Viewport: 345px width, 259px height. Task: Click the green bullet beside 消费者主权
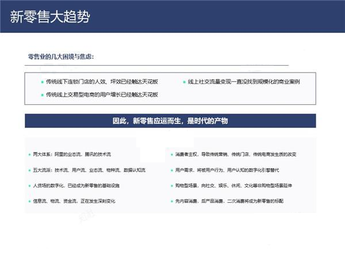(x=171, y=155)
